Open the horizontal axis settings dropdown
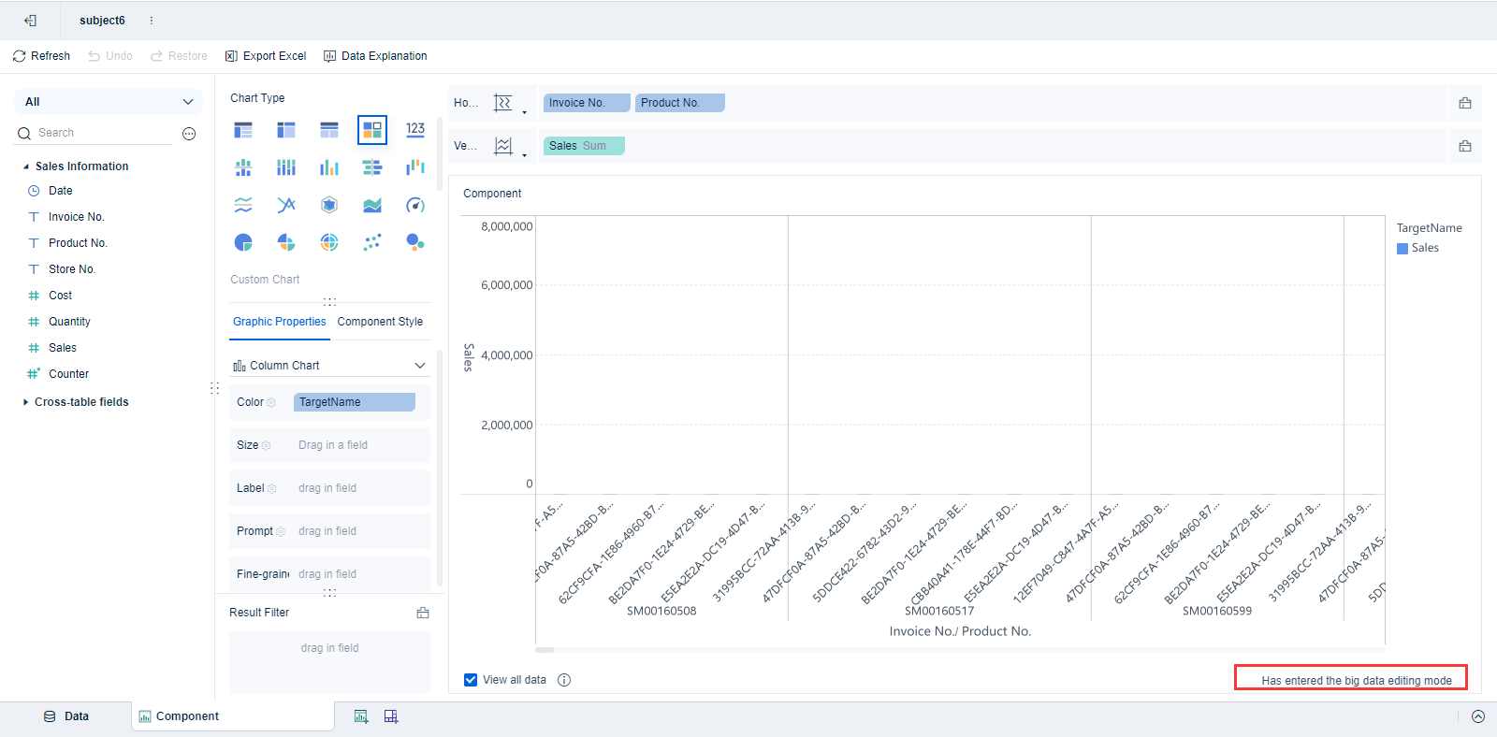 (524, 112)
